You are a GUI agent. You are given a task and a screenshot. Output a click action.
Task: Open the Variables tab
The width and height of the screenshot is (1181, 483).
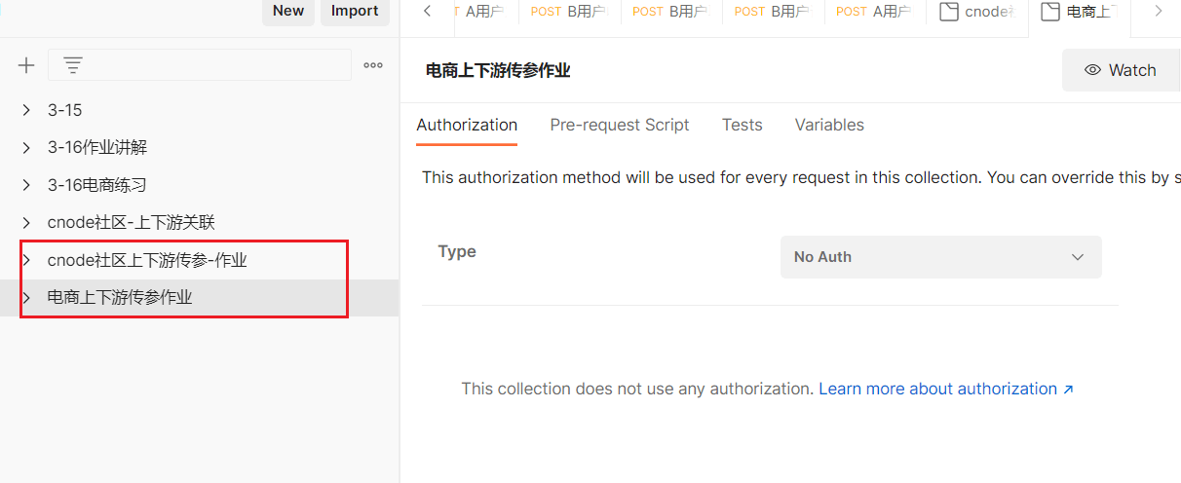(x=829, y=125)
